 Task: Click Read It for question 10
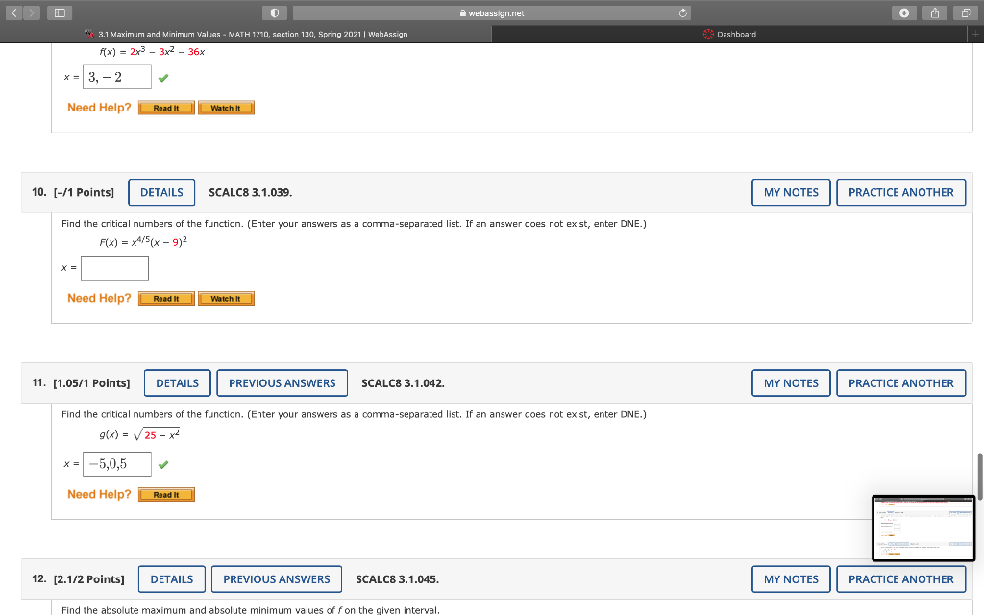click(x=165, y=298)
